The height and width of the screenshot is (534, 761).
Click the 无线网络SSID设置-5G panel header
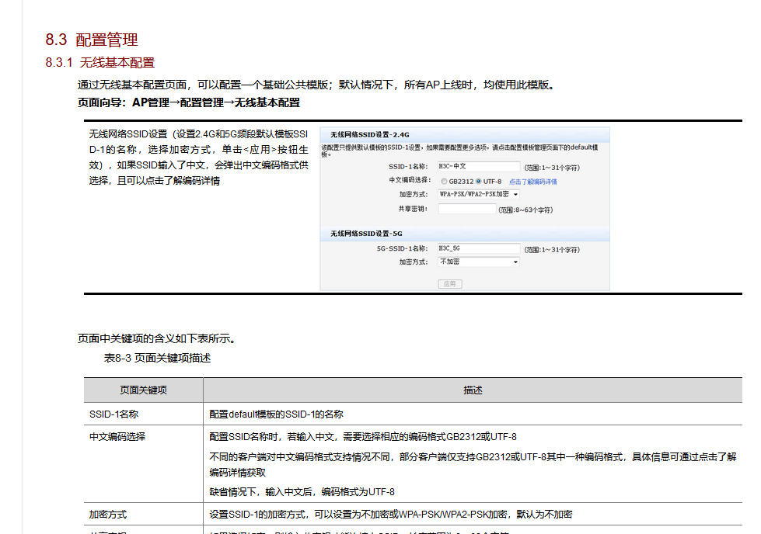(465, 234)
